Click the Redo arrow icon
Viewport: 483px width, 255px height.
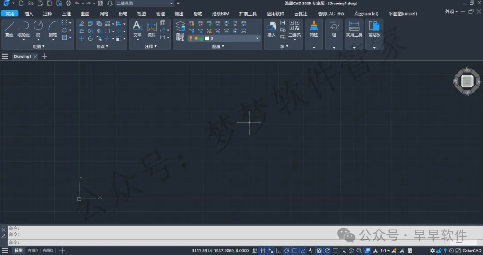click(89, 4)
